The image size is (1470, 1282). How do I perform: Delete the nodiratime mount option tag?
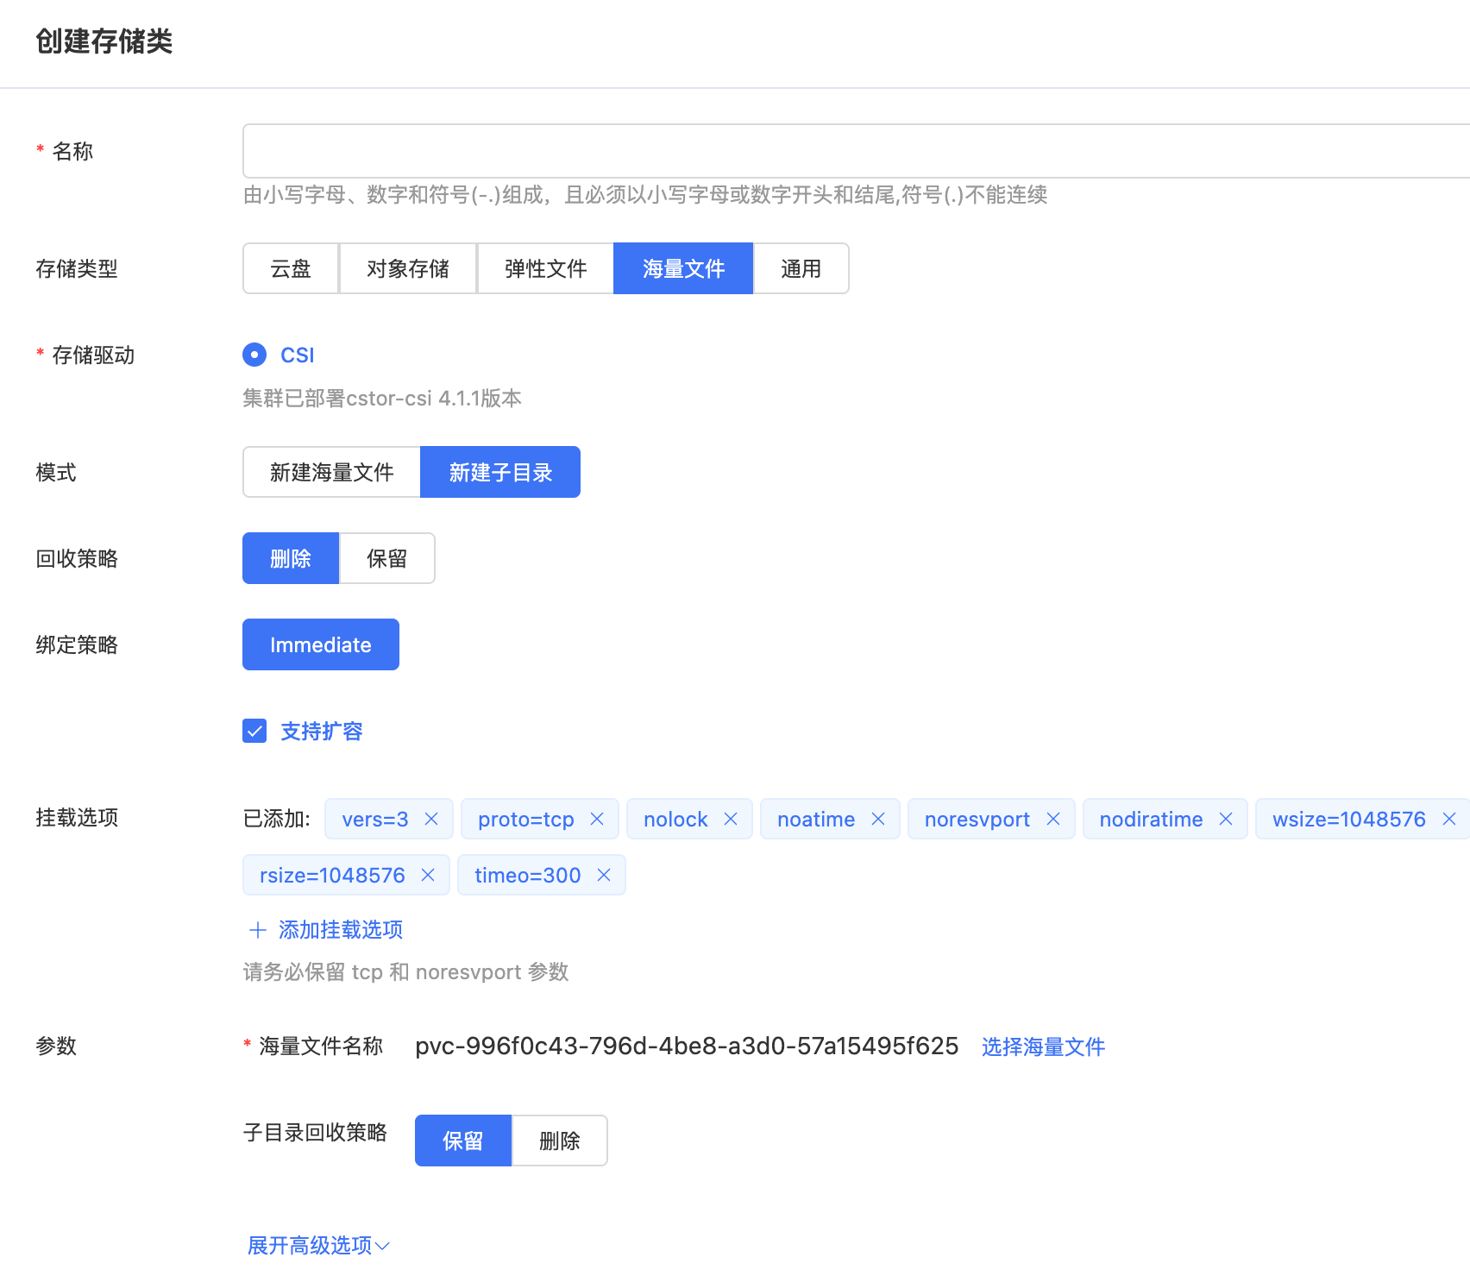click(x=1226, y=819)
